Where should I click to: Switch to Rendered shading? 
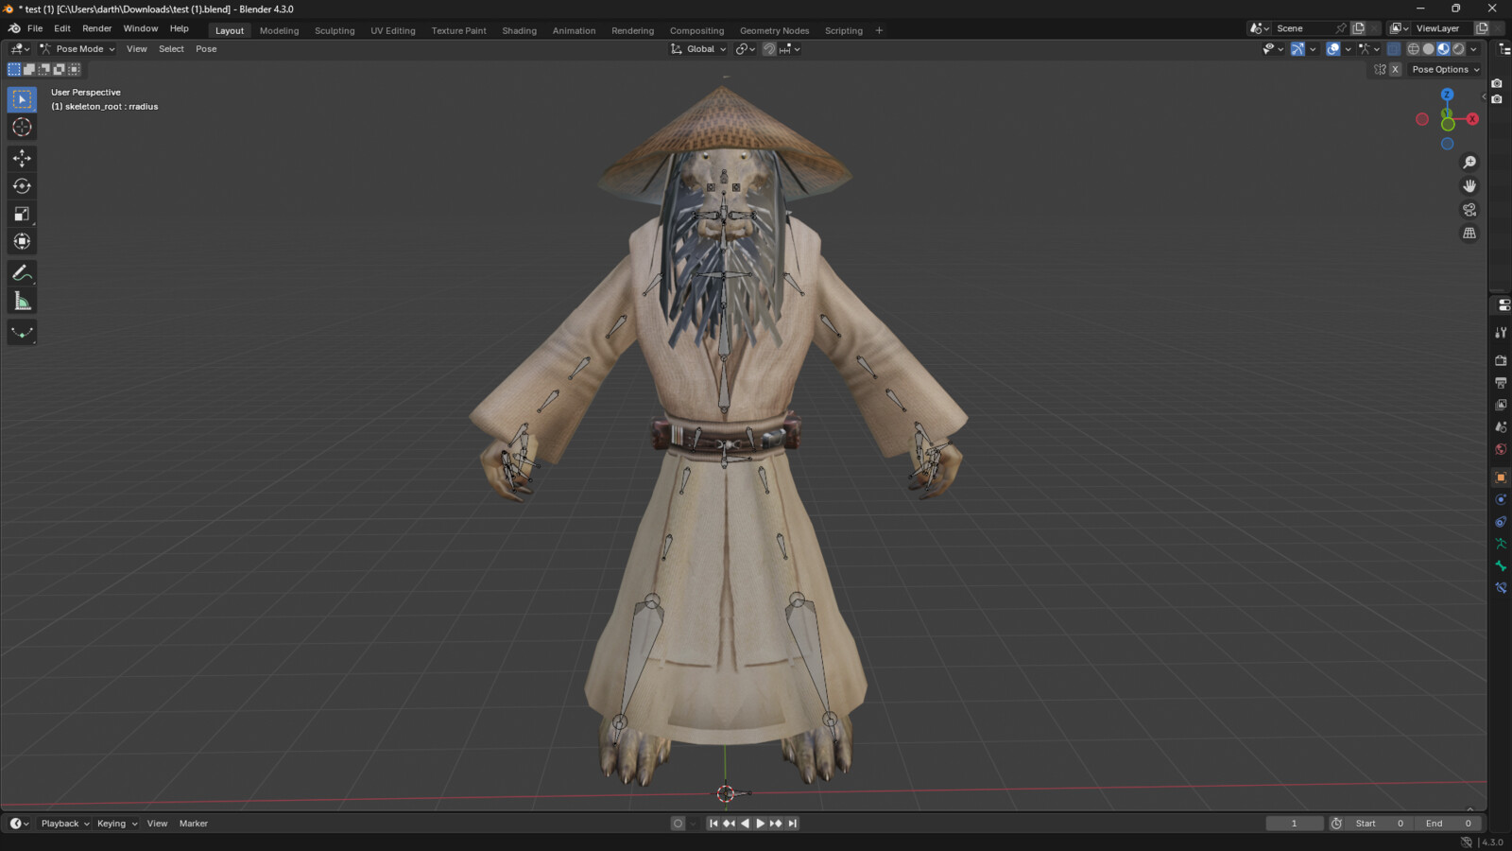coord(1459,49)
